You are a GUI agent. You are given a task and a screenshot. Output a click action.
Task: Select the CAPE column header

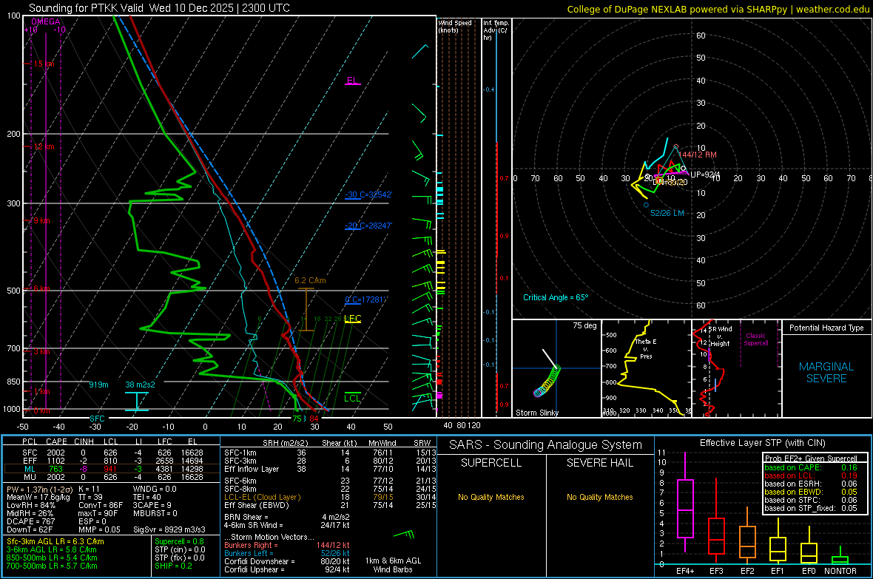click(56, 441)
